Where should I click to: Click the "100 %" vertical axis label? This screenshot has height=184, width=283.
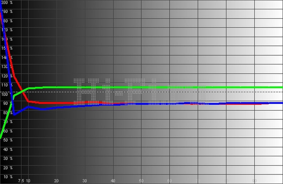tap(7, 94)
